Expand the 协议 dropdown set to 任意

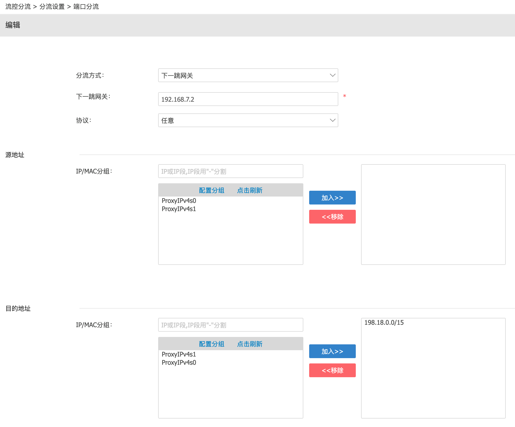pyautogui.click(x=248, y=120)
